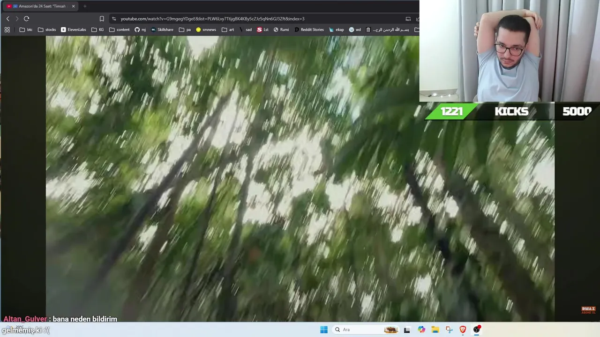Switch to Brave browser on taskbar
Viewport: 600px width, 337px height.
463,330
